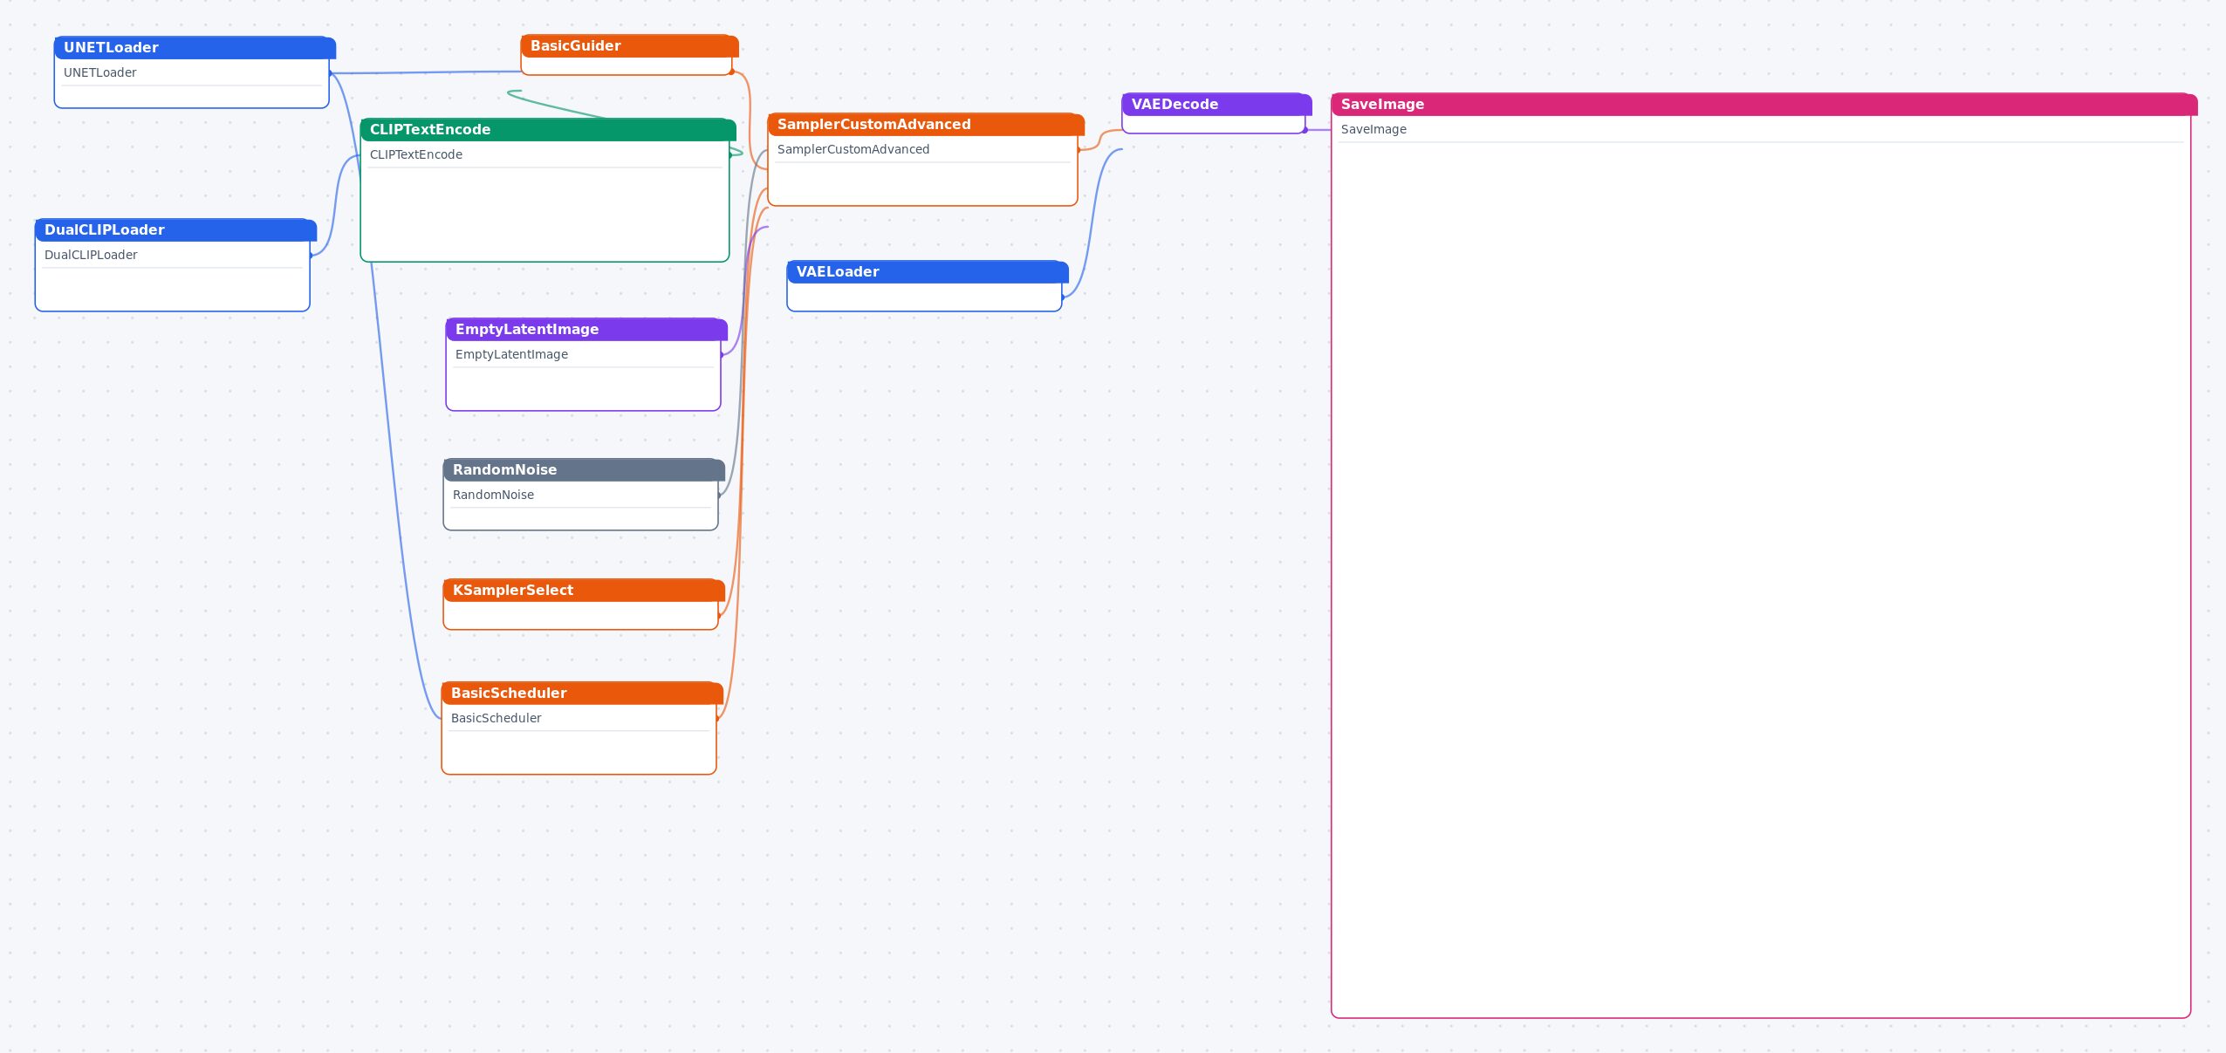
Task: Select the BasicGuider node header
Action: coord(629,45)
